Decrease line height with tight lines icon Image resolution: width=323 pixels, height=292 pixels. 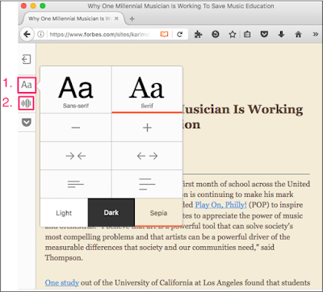pyautogui.click(x=76, y=184)
